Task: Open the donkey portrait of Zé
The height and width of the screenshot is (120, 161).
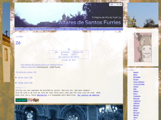Action: click(x=143, y=47)
